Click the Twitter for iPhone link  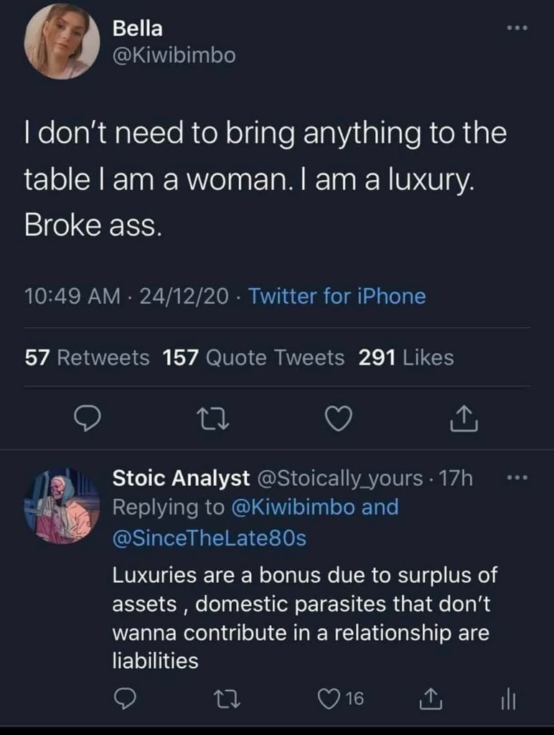pos(337,296)
